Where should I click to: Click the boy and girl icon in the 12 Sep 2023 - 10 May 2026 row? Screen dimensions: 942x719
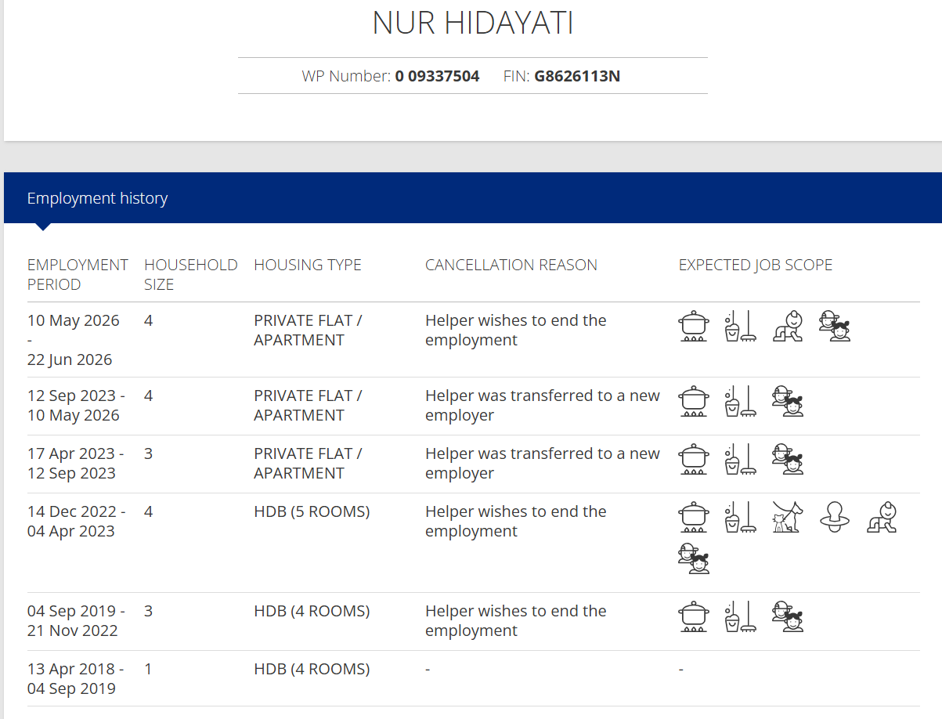point(788,402)
